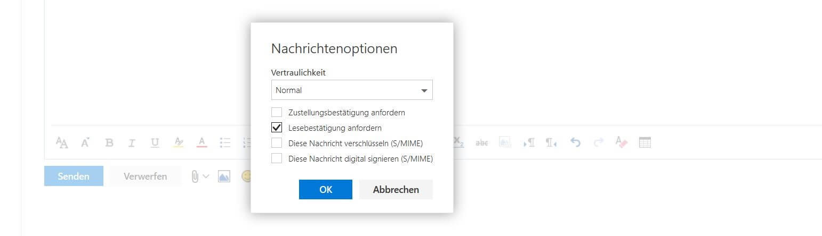822x236 pixels.
Task: Insert a bulleted list
Action: coord(225,142)
